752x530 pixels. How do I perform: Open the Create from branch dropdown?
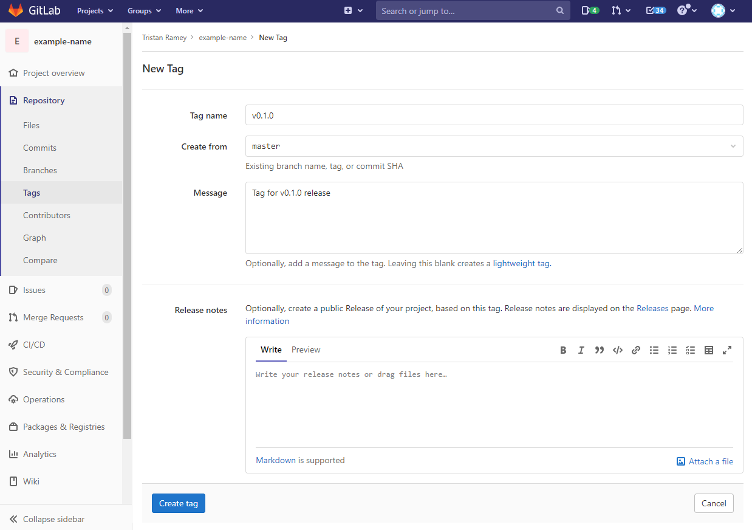(494, 146)
